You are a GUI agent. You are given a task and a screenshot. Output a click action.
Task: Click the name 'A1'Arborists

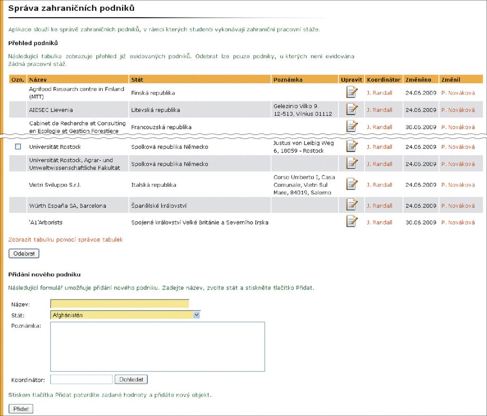pos(46,223)
